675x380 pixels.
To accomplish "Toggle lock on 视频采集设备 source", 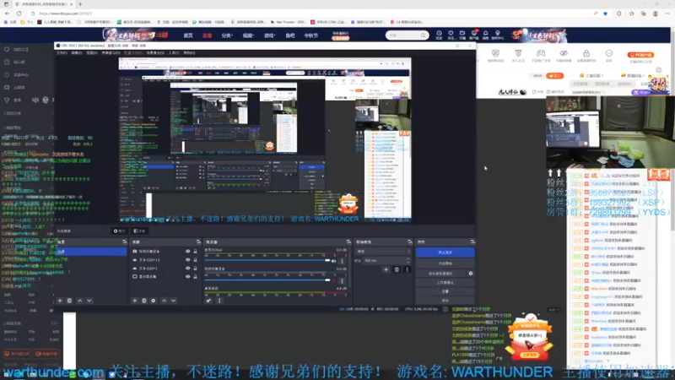I will [195, 251].
